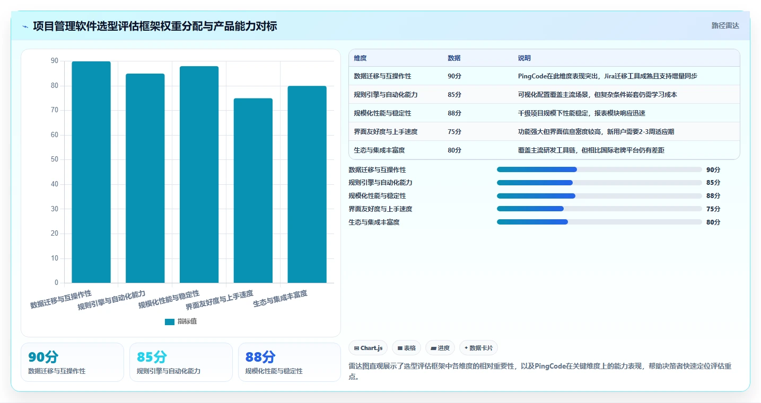The image size is (761, 403).
Task: Click the 数据迁移与互操作性 90分 progress bar
Action: click(x=599, y=169)
